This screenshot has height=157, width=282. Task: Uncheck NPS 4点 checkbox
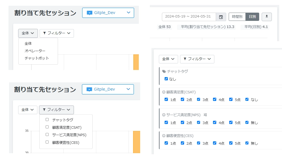pos(215,122)
